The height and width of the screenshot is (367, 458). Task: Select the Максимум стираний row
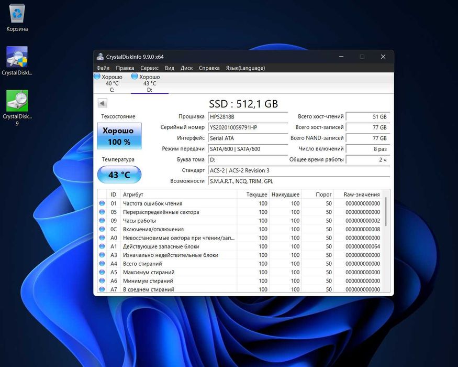click(x=240, y=272)
